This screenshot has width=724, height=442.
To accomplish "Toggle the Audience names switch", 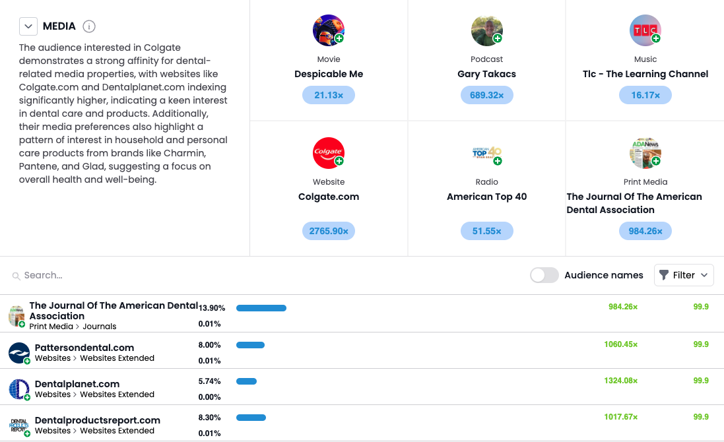I will tap(544, 275).
